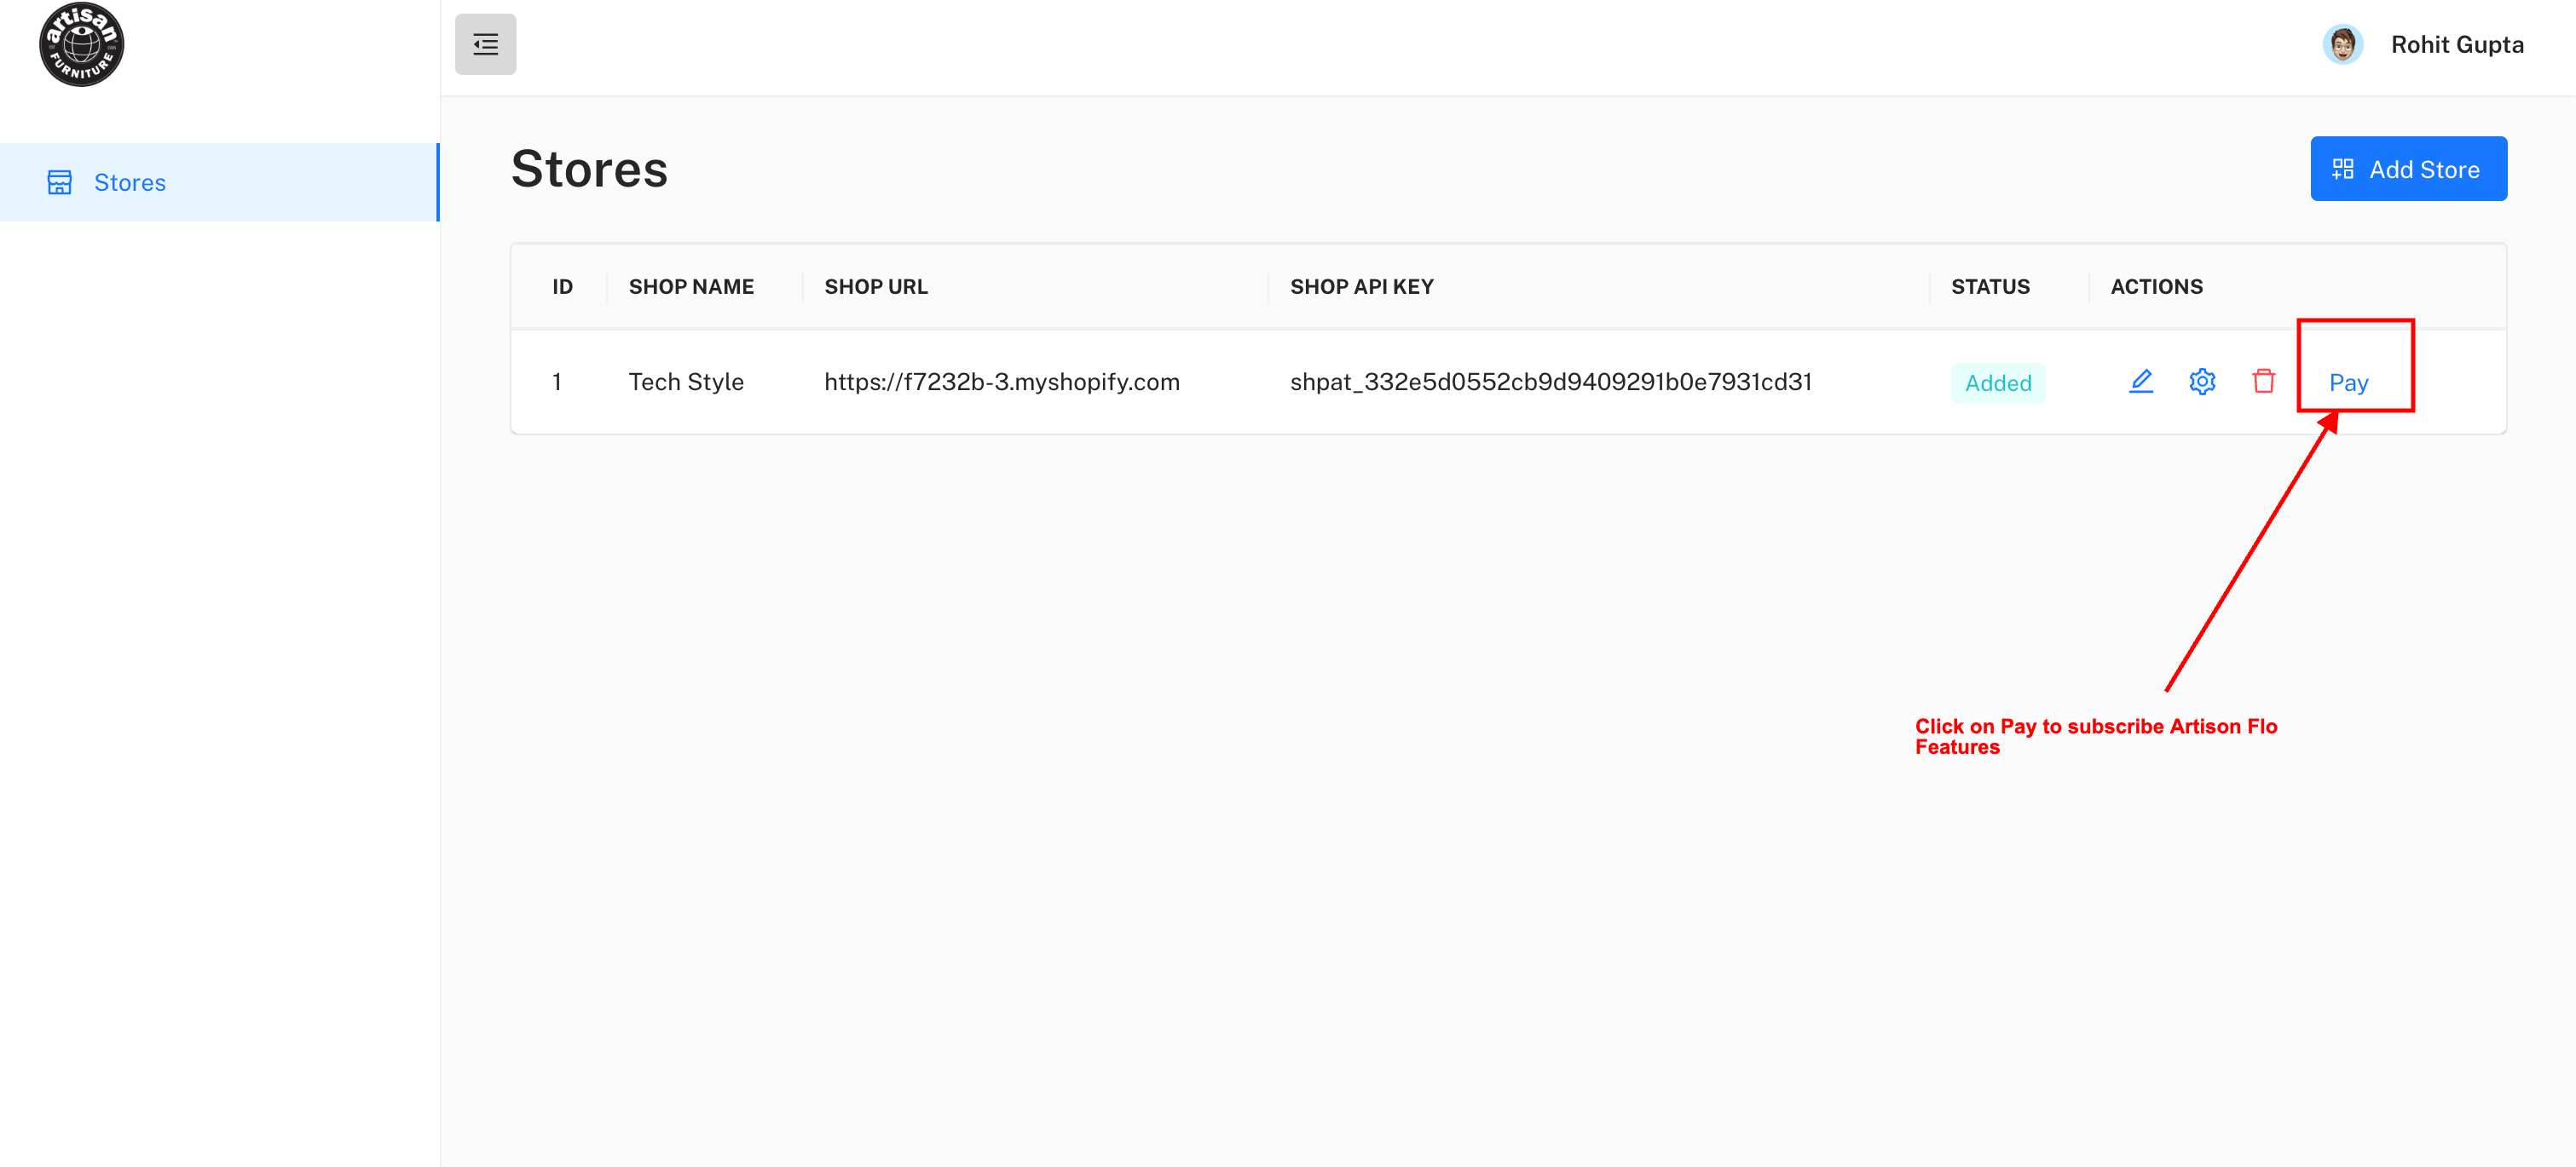Click the Artisan Furniture logo
The image size is (2576, 1167).
(x=81, y=45)
